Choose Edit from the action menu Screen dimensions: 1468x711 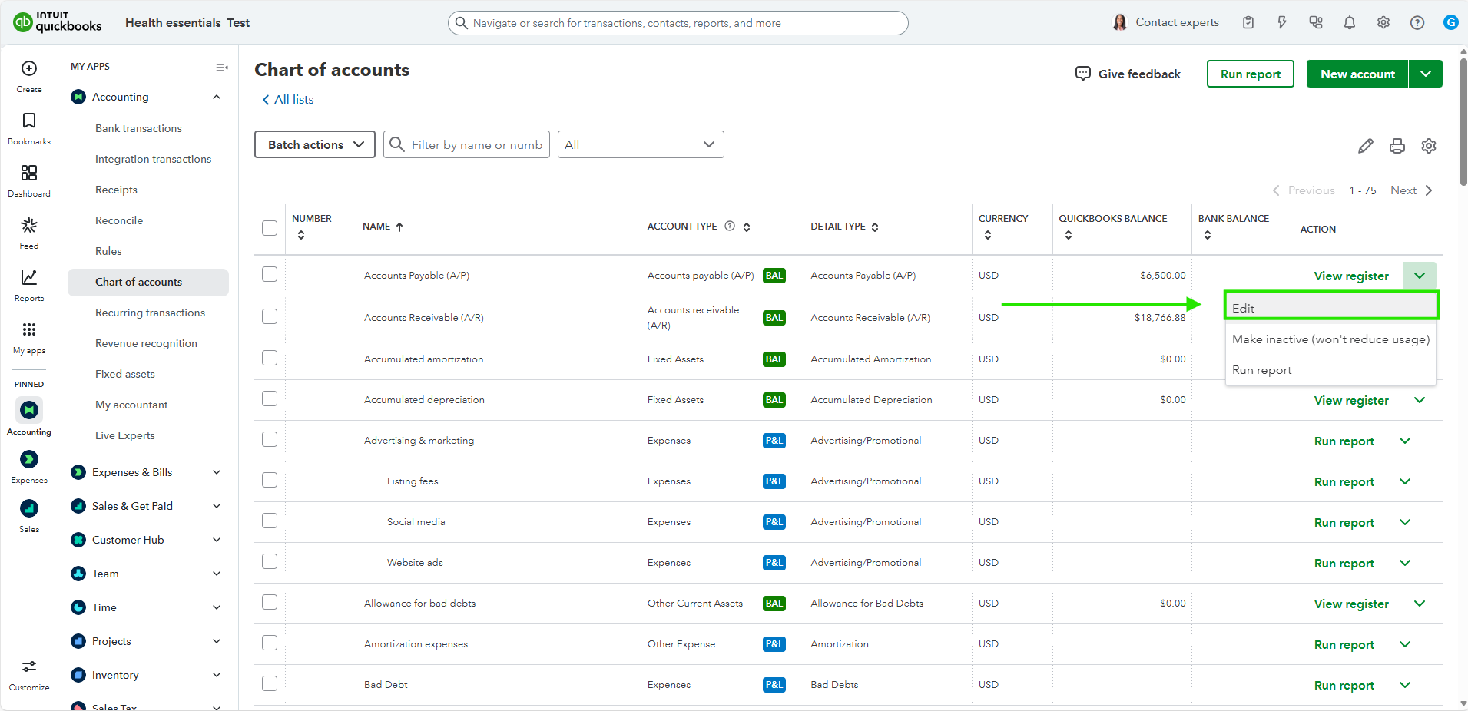1330,308
